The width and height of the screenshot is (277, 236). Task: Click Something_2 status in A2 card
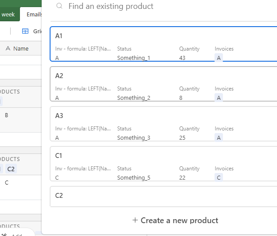(134, 98)
